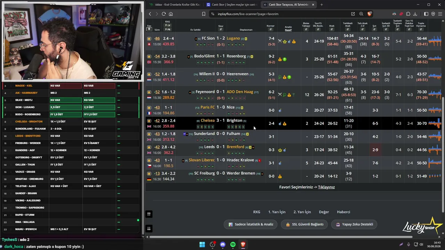
Task: Unfavorite the Bodo/Glimt vs Rosenborg match
Action: point(149,56)
